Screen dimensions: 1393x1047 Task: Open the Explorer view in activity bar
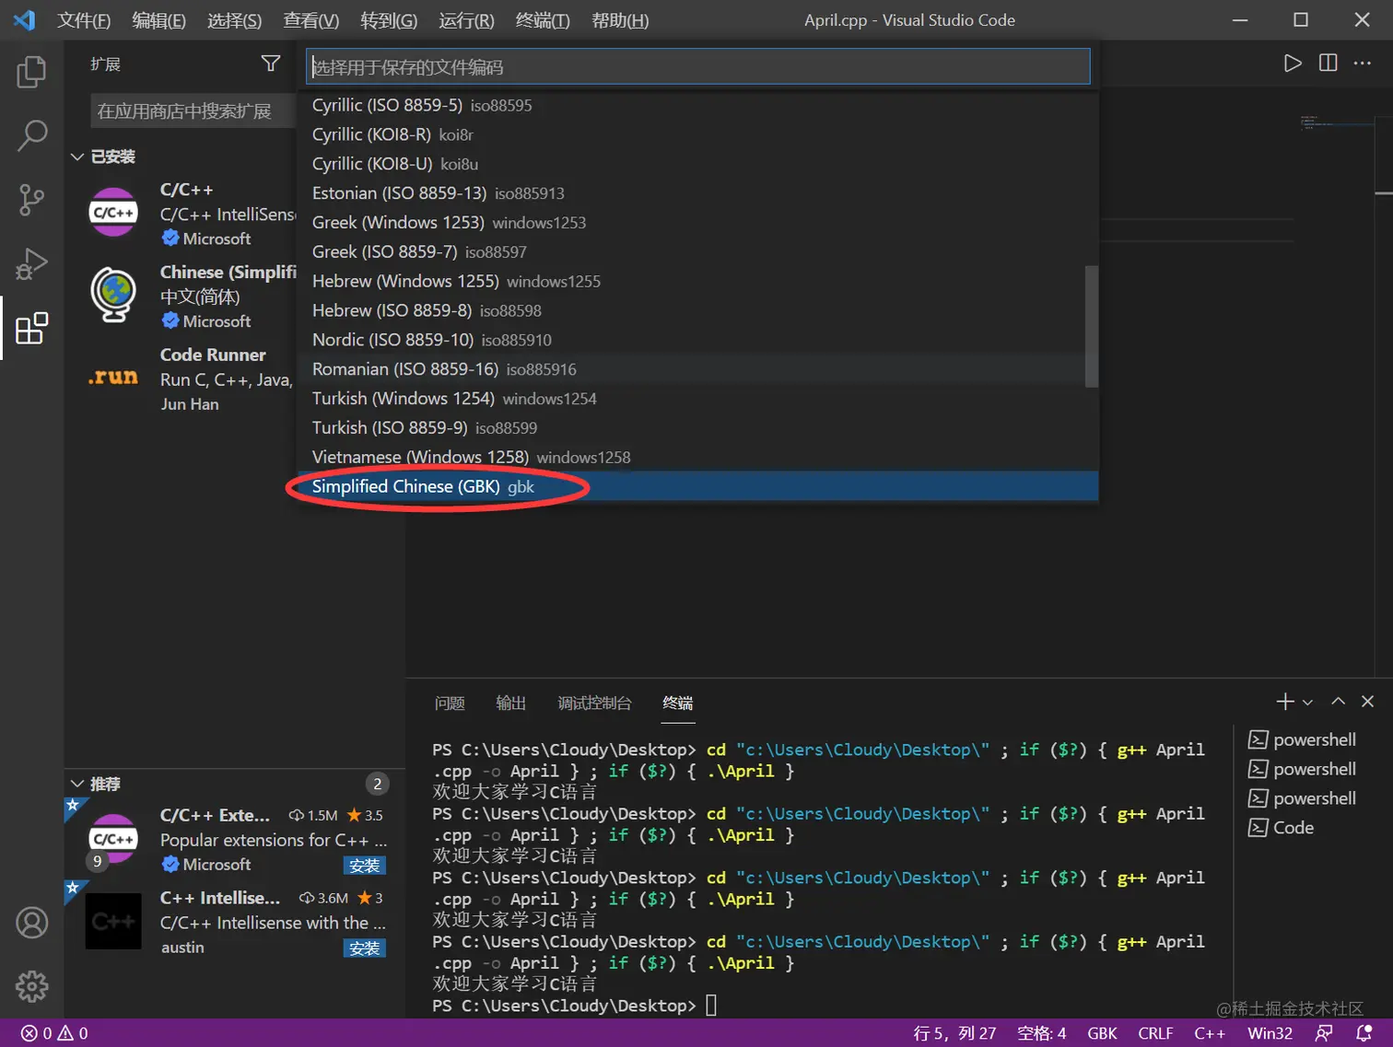tap(31, 72)
